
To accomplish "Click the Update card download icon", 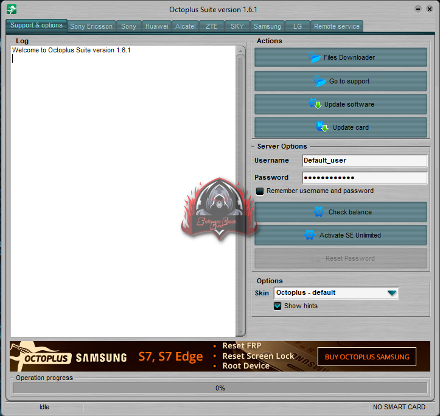I will 322,127.
